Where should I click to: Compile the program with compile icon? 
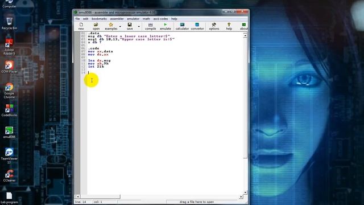click(x=150, y=26)
